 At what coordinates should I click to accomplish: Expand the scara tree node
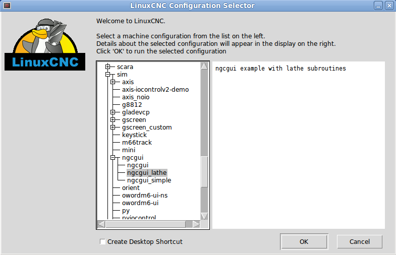[107, 67]
